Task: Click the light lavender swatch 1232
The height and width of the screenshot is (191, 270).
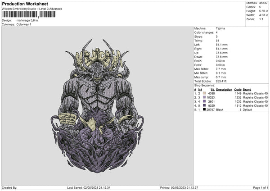Action: (204, 97)
